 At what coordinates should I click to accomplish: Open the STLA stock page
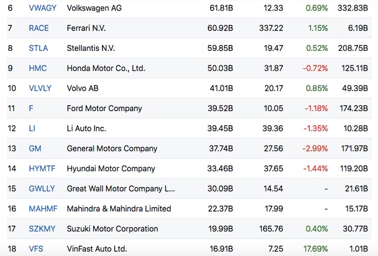(x=38, y=48)
